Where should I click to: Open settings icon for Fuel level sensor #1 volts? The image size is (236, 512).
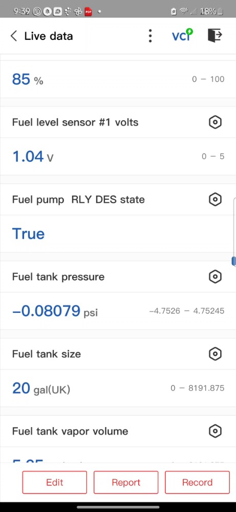pos(215,122)
